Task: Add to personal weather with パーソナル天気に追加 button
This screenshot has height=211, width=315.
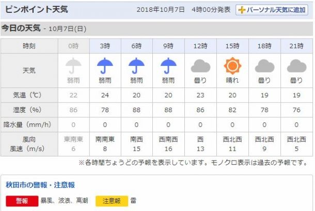Action: [x=272, y=10]
